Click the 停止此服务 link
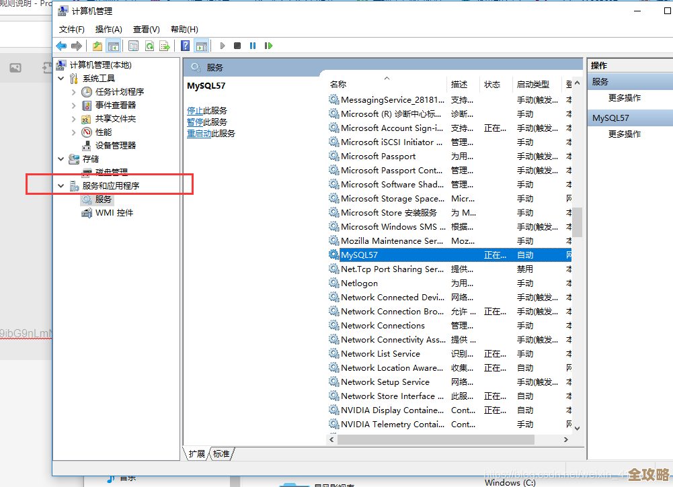673x487 pixels. 208,110
